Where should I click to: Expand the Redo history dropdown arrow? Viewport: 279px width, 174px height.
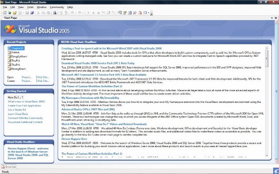(x=83, y=13)
